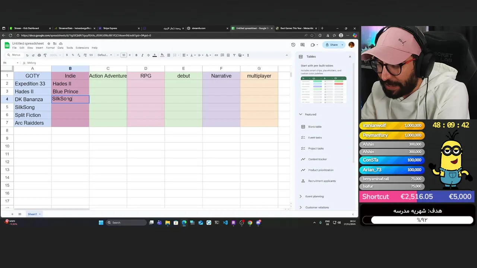Open the text color picker
Viewport: 477px width, 268px height.
(155, 55)
